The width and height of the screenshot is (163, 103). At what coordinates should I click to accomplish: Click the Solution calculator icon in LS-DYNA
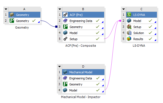point(129,33)
